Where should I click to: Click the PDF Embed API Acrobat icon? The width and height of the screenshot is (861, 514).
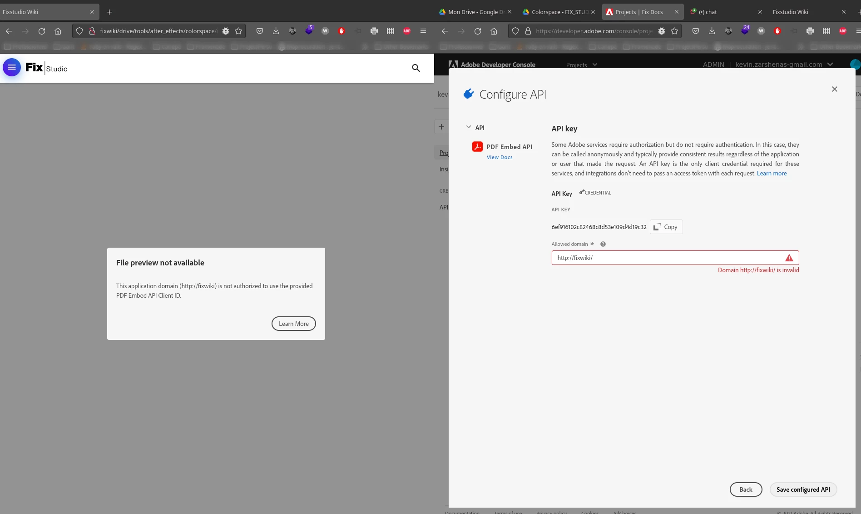tap(477, 146)
